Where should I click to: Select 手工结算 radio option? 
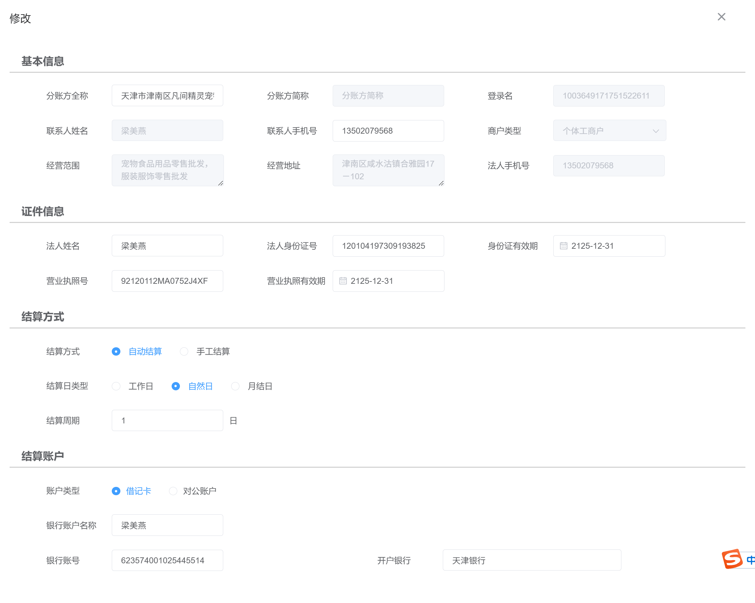[184, 351]
